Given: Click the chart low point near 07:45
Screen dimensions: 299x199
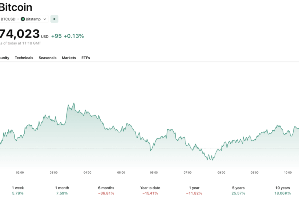Looking at the screenshot, I should [x=211, y=159].
